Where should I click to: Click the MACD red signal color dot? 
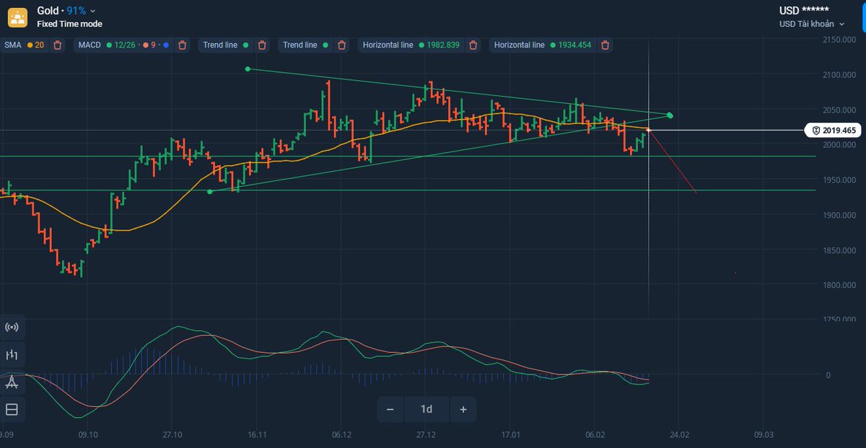pyautogui.click(x=145, y=45)
